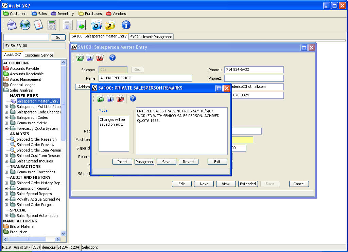Click the Extended button

[248, 184]
